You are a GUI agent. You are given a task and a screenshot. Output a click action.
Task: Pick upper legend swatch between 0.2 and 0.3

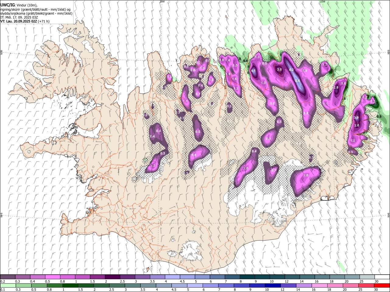(8, 277)
